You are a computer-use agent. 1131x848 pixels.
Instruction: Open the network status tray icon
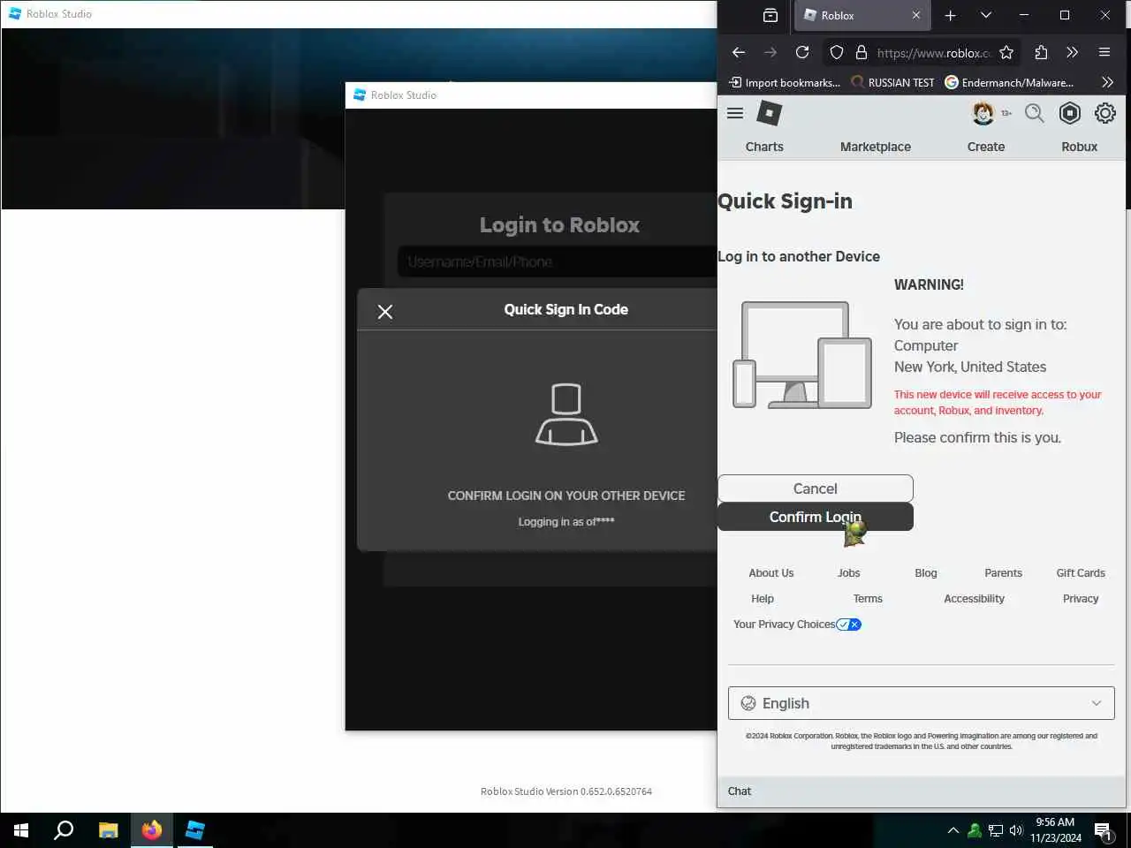pyautogui.click(x=996, y=830)
